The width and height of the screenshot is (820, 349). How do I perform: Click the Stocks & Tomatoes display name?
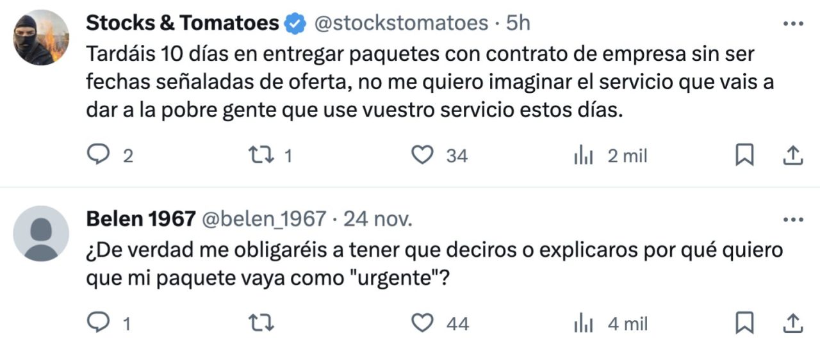click(182, 24)
